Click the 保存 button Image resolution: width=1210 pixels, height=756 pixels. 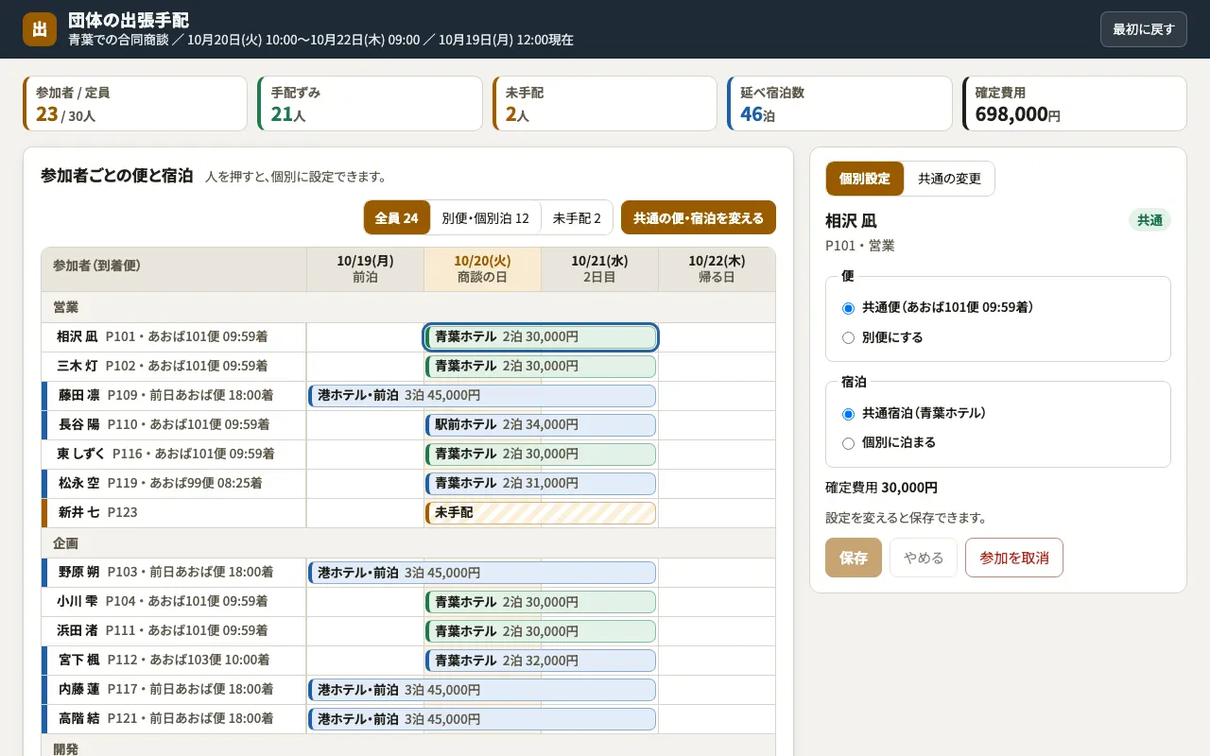coord(853,558)
